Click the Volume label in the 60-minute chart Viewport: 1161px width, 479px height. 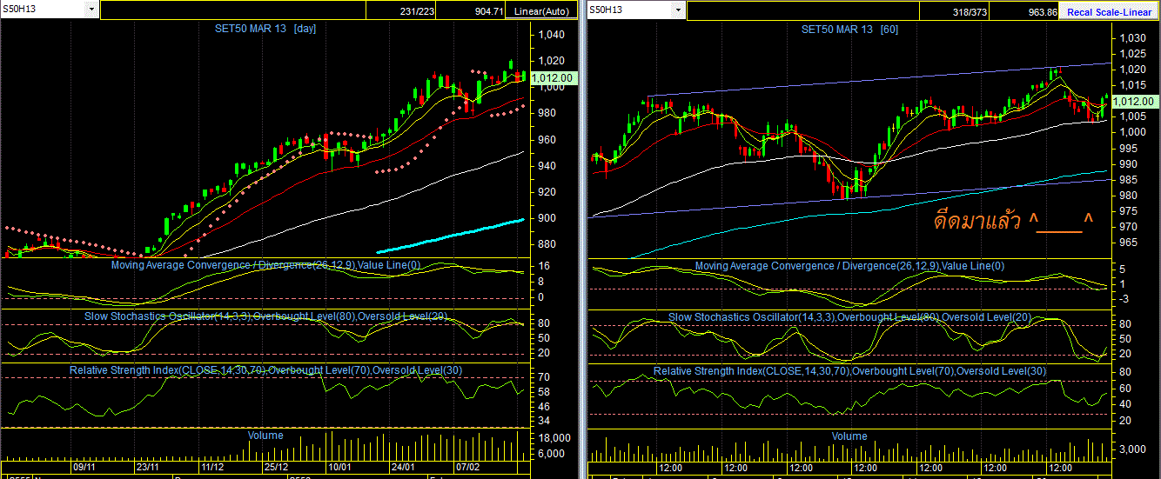(849, 436)
